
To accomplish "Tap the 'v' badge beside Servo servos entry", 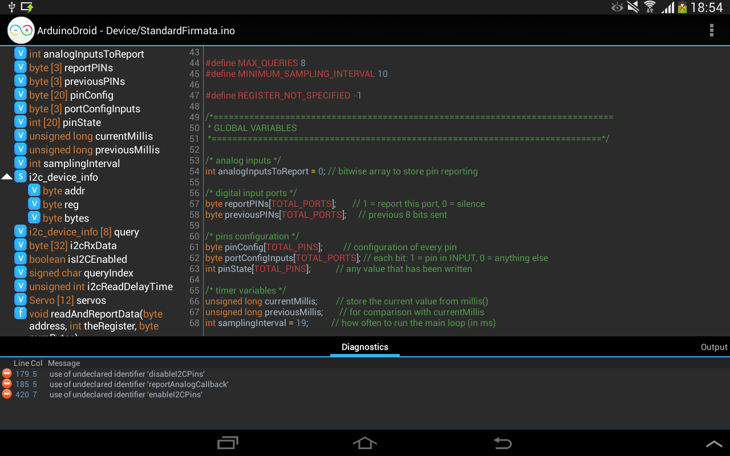I will [21, 300].
